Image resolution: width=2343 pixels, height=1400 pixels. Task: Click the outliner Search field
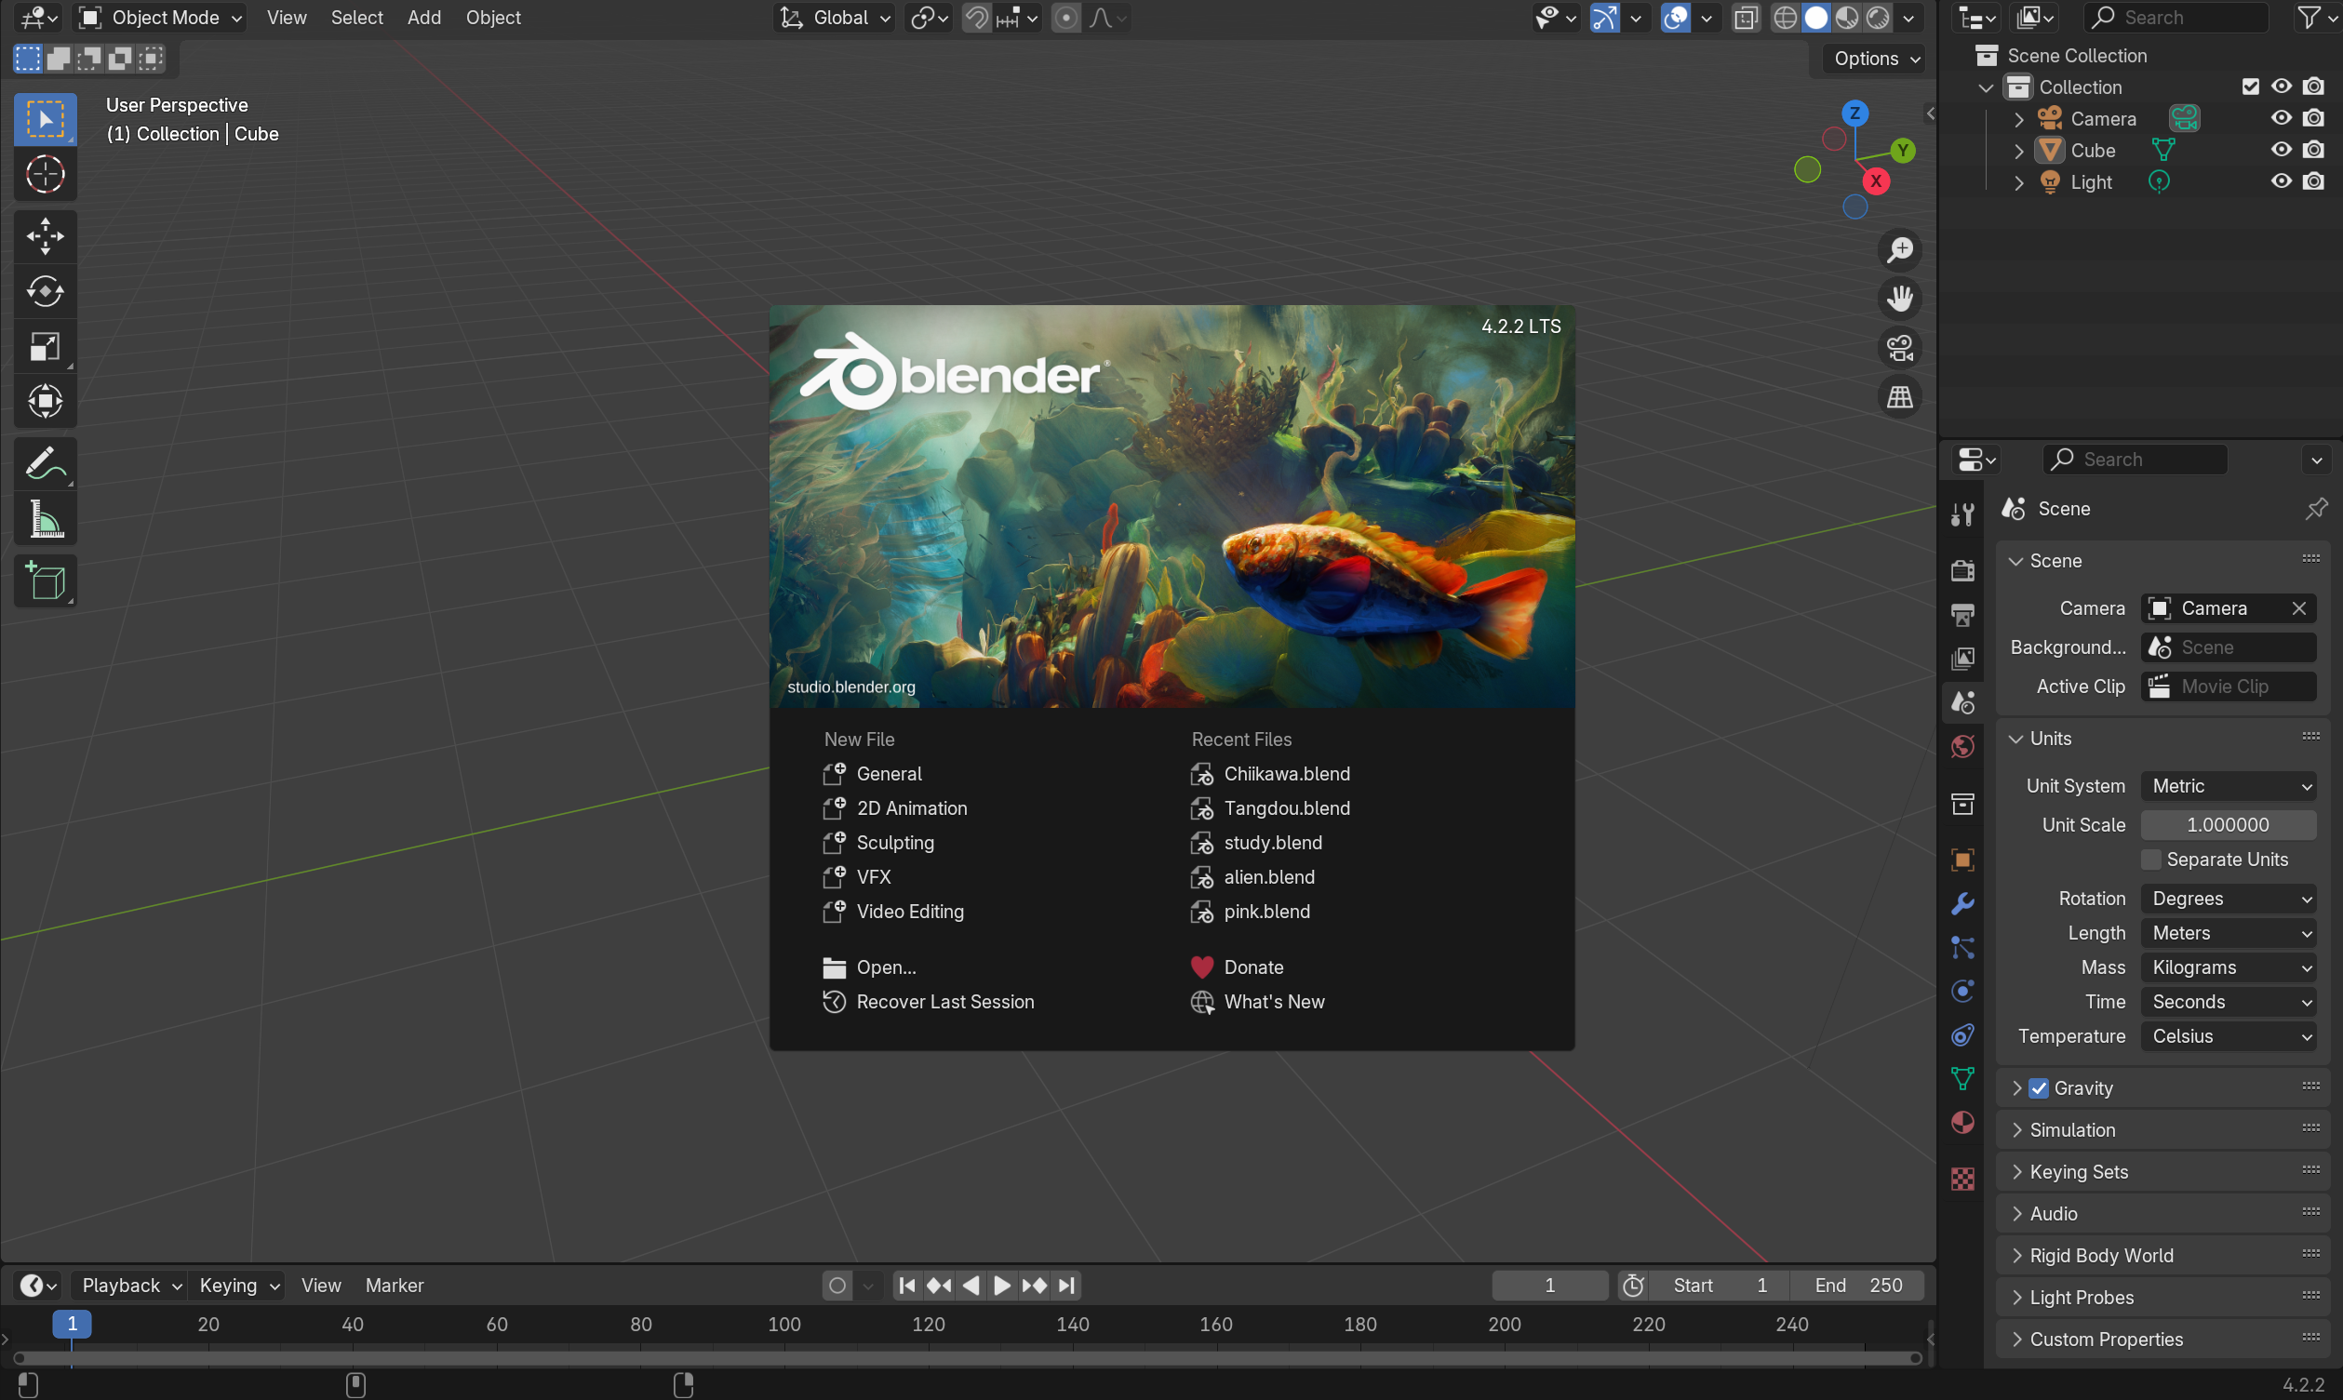(2178, 18)
